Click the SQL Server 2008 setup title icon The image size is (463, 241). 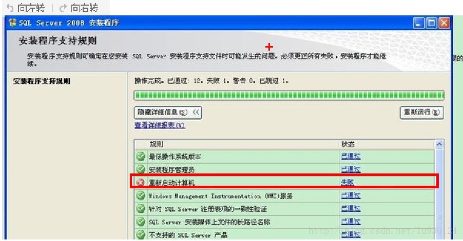12,23
